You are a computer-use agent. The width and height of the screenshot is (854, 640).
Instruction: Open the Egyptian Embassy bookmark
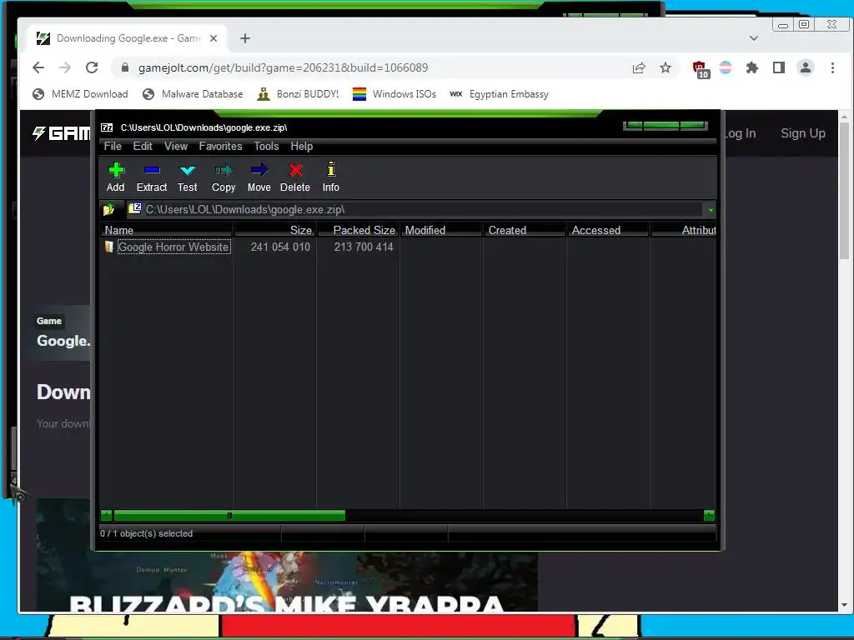tap(500, 94)
